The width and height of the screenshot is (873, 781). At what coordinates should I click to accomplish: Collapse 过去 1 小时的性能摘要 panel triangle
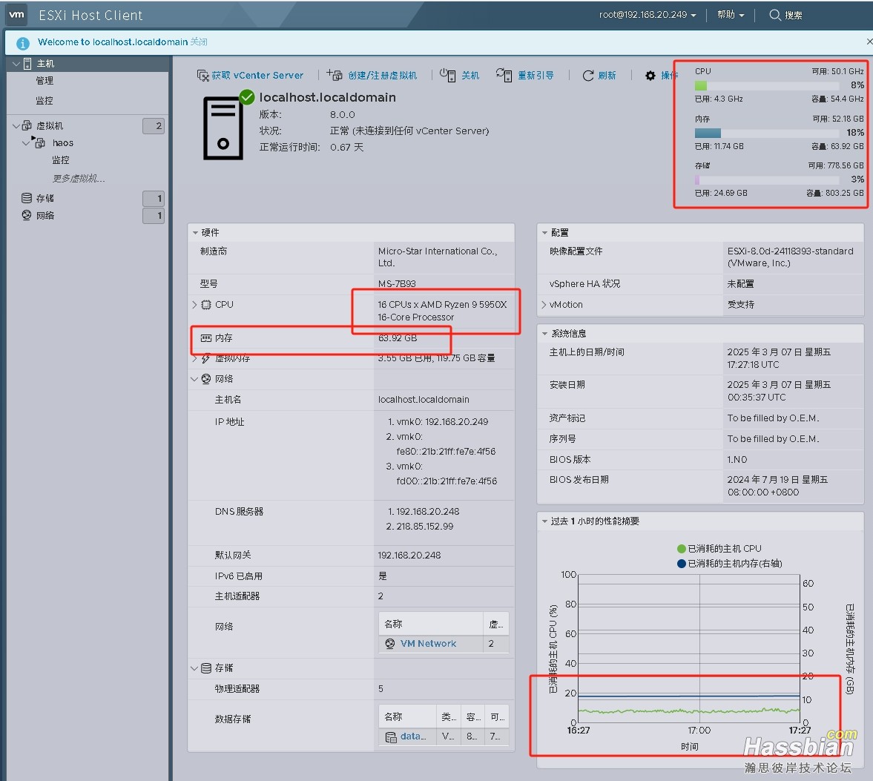click(544, 521)
